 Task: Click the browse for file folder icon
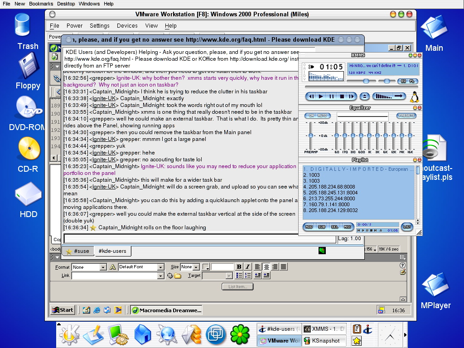pos(178,275)
